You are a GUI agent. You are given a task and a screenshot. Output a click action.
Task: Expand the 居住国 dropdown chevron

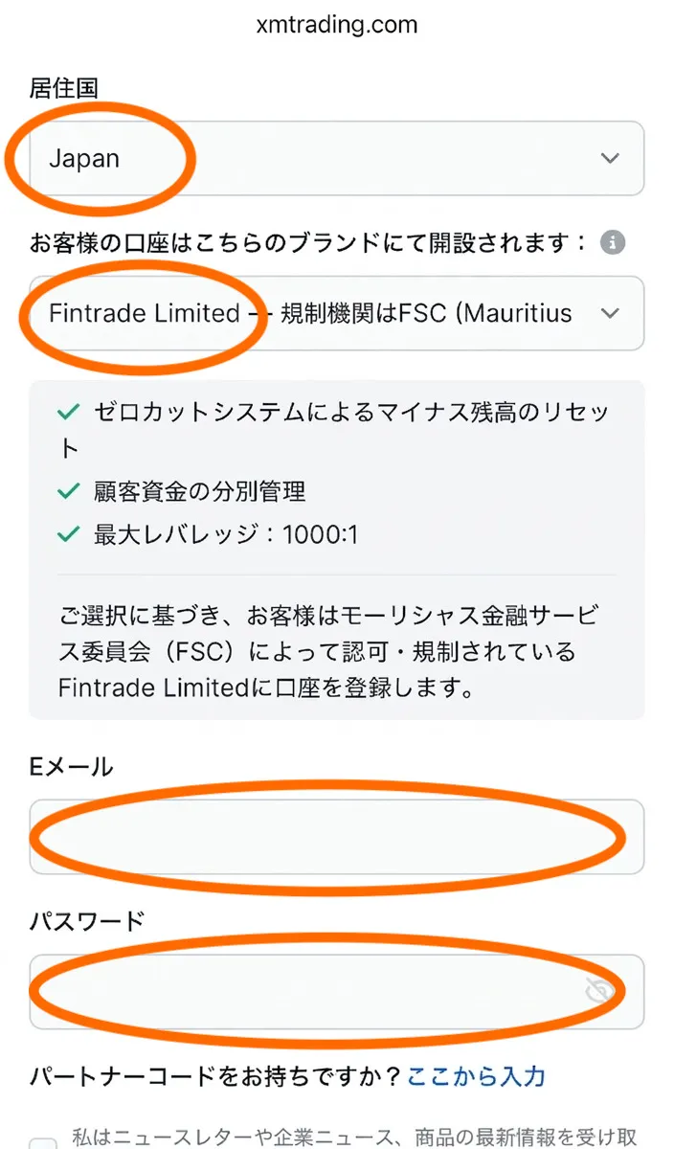point(610,158)
